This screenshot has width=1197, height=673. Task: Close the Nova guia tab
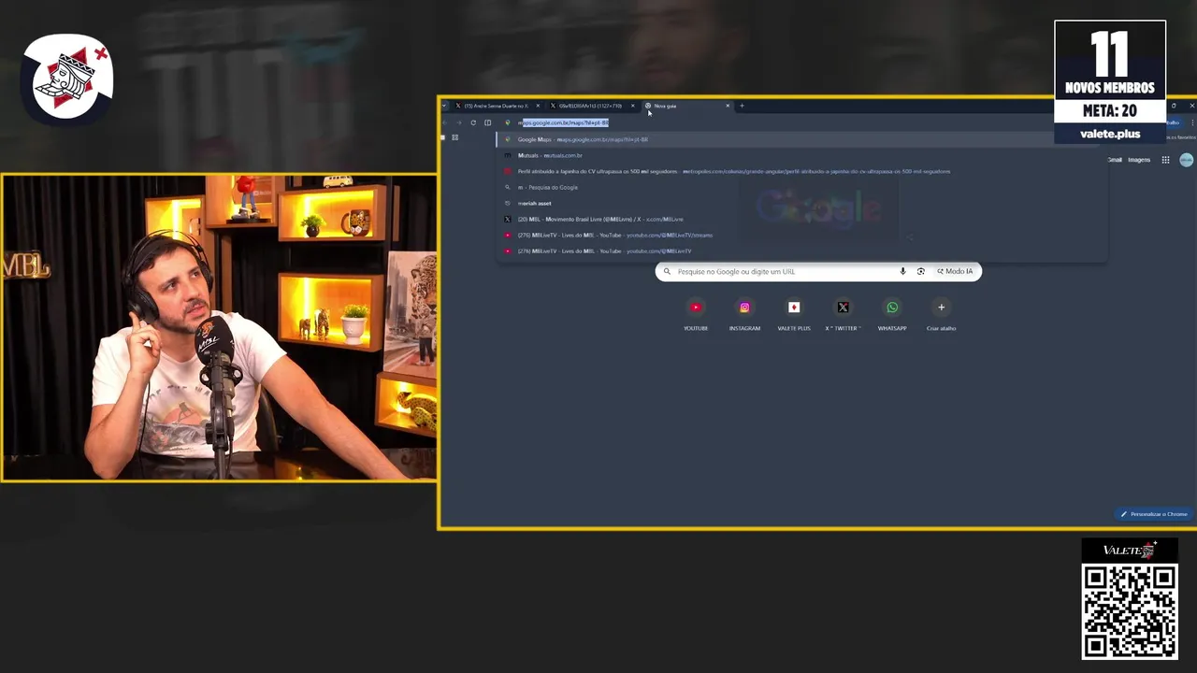point(728,106)
